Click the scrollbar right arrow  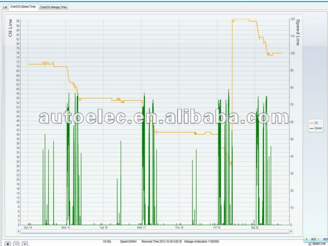coord(291,232)
